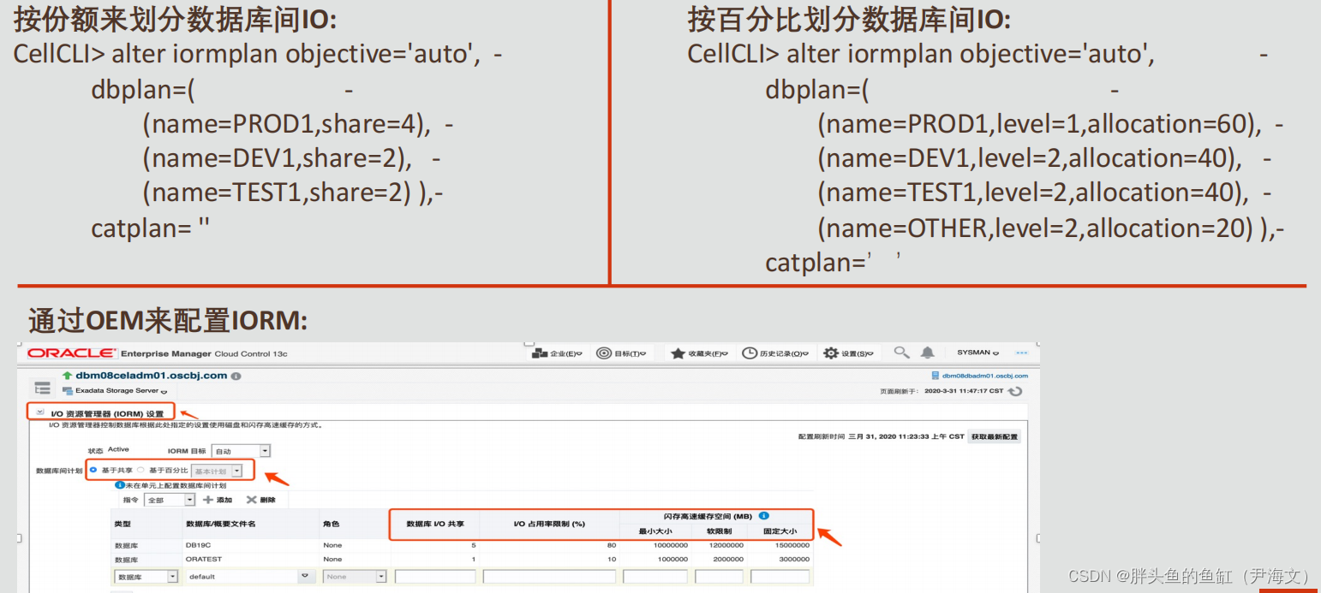The height and width of the screenshot is (593, 1321).
Task: Click the 最小大小 input field in new row
Action: [655, 577]
